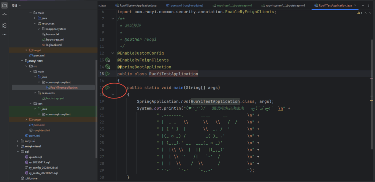Open the Project tool window folder icon
Screen dimensions: 375x182
click(x=4, y=5)
